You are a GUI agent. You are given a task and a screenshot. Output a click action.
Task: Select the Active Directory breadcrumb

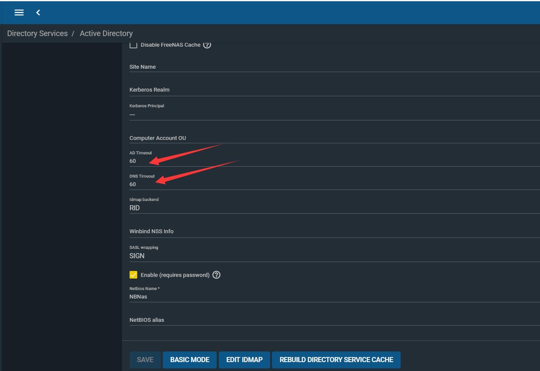pyautogui.click(x=106, y=33)
